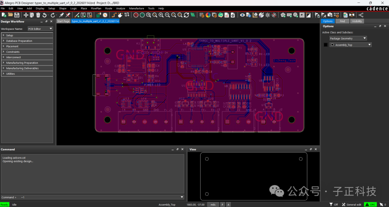The height and width of the screenshot is (207, 389).
Task: Click the A button in status bar
Action: 228,204
